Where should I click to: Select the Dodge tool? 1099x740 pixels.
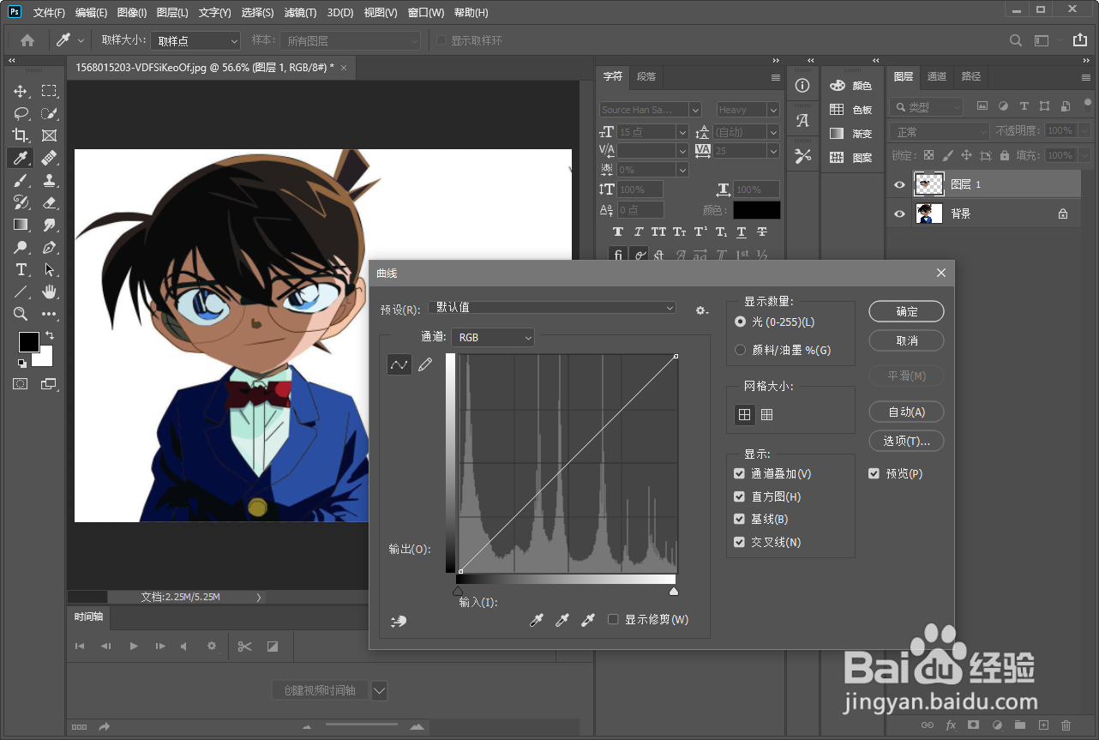point(21,247)
